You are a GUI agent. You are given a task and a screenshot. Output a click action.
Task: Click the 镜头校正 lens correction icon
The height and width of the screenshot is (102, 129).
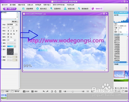[37, 9]
